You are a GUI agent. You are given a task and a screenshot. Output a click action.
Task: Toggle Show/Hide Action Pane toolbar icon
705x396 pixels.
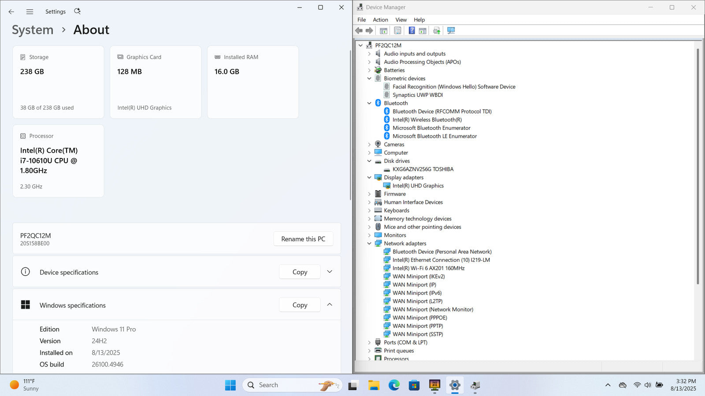click(x=423, y=30)
